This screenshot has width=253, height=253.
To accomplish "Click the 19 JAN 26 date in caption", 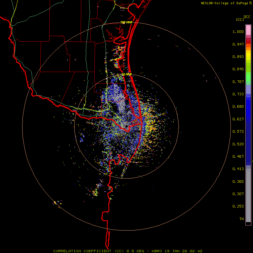I will [176, 251].
